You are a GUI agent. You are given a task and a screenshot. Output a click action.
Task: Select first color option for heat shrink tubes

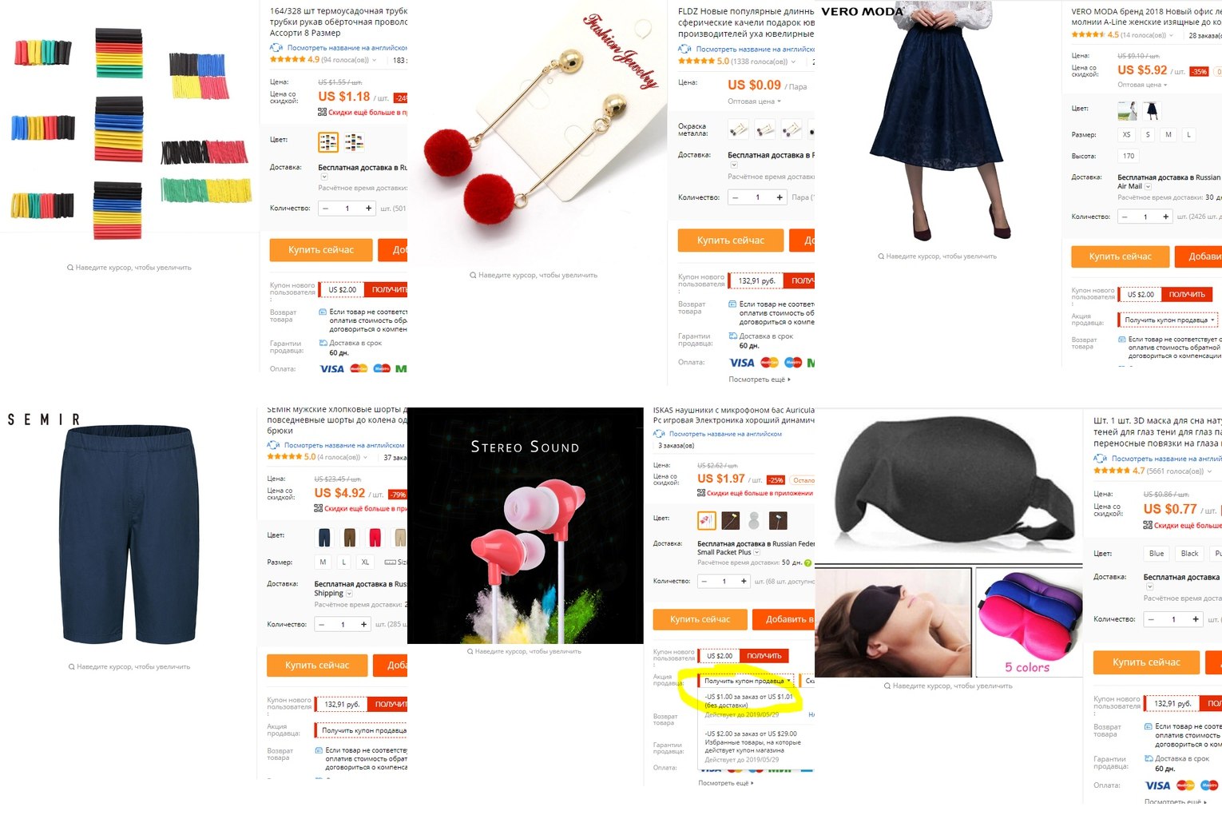(x=327, y=142)
